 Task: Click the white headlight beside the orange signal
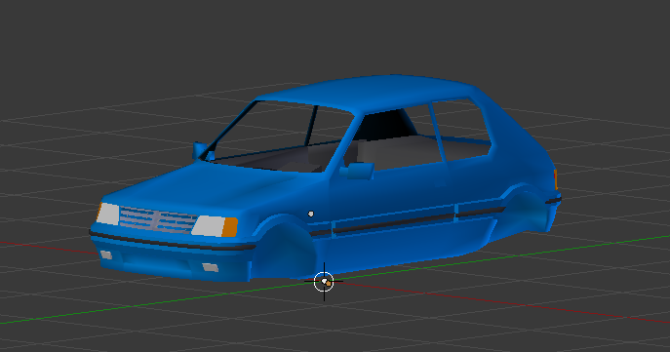click(x=208, y=226)
